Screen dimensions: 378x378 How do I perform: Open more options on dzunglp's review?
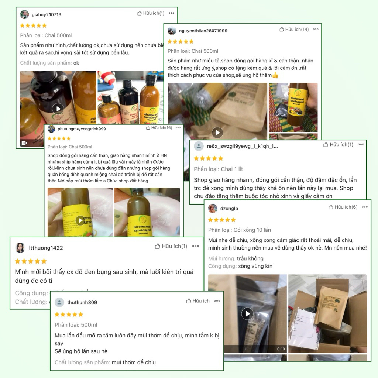click(365, 207)
